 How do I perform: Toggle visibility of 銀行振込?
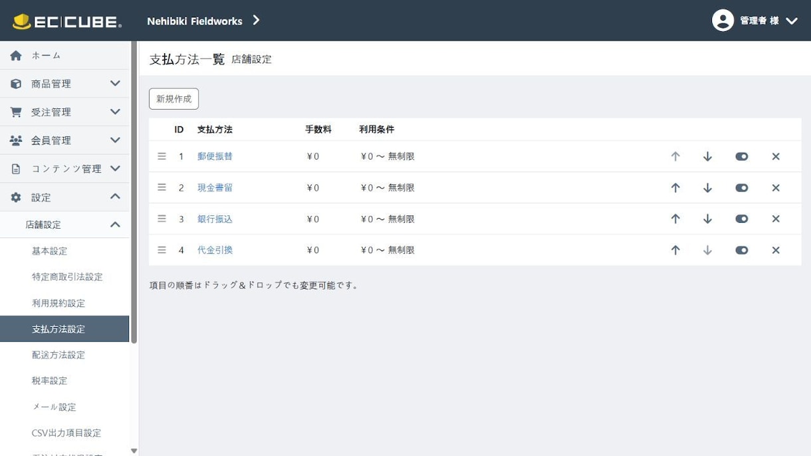point(742,219)
